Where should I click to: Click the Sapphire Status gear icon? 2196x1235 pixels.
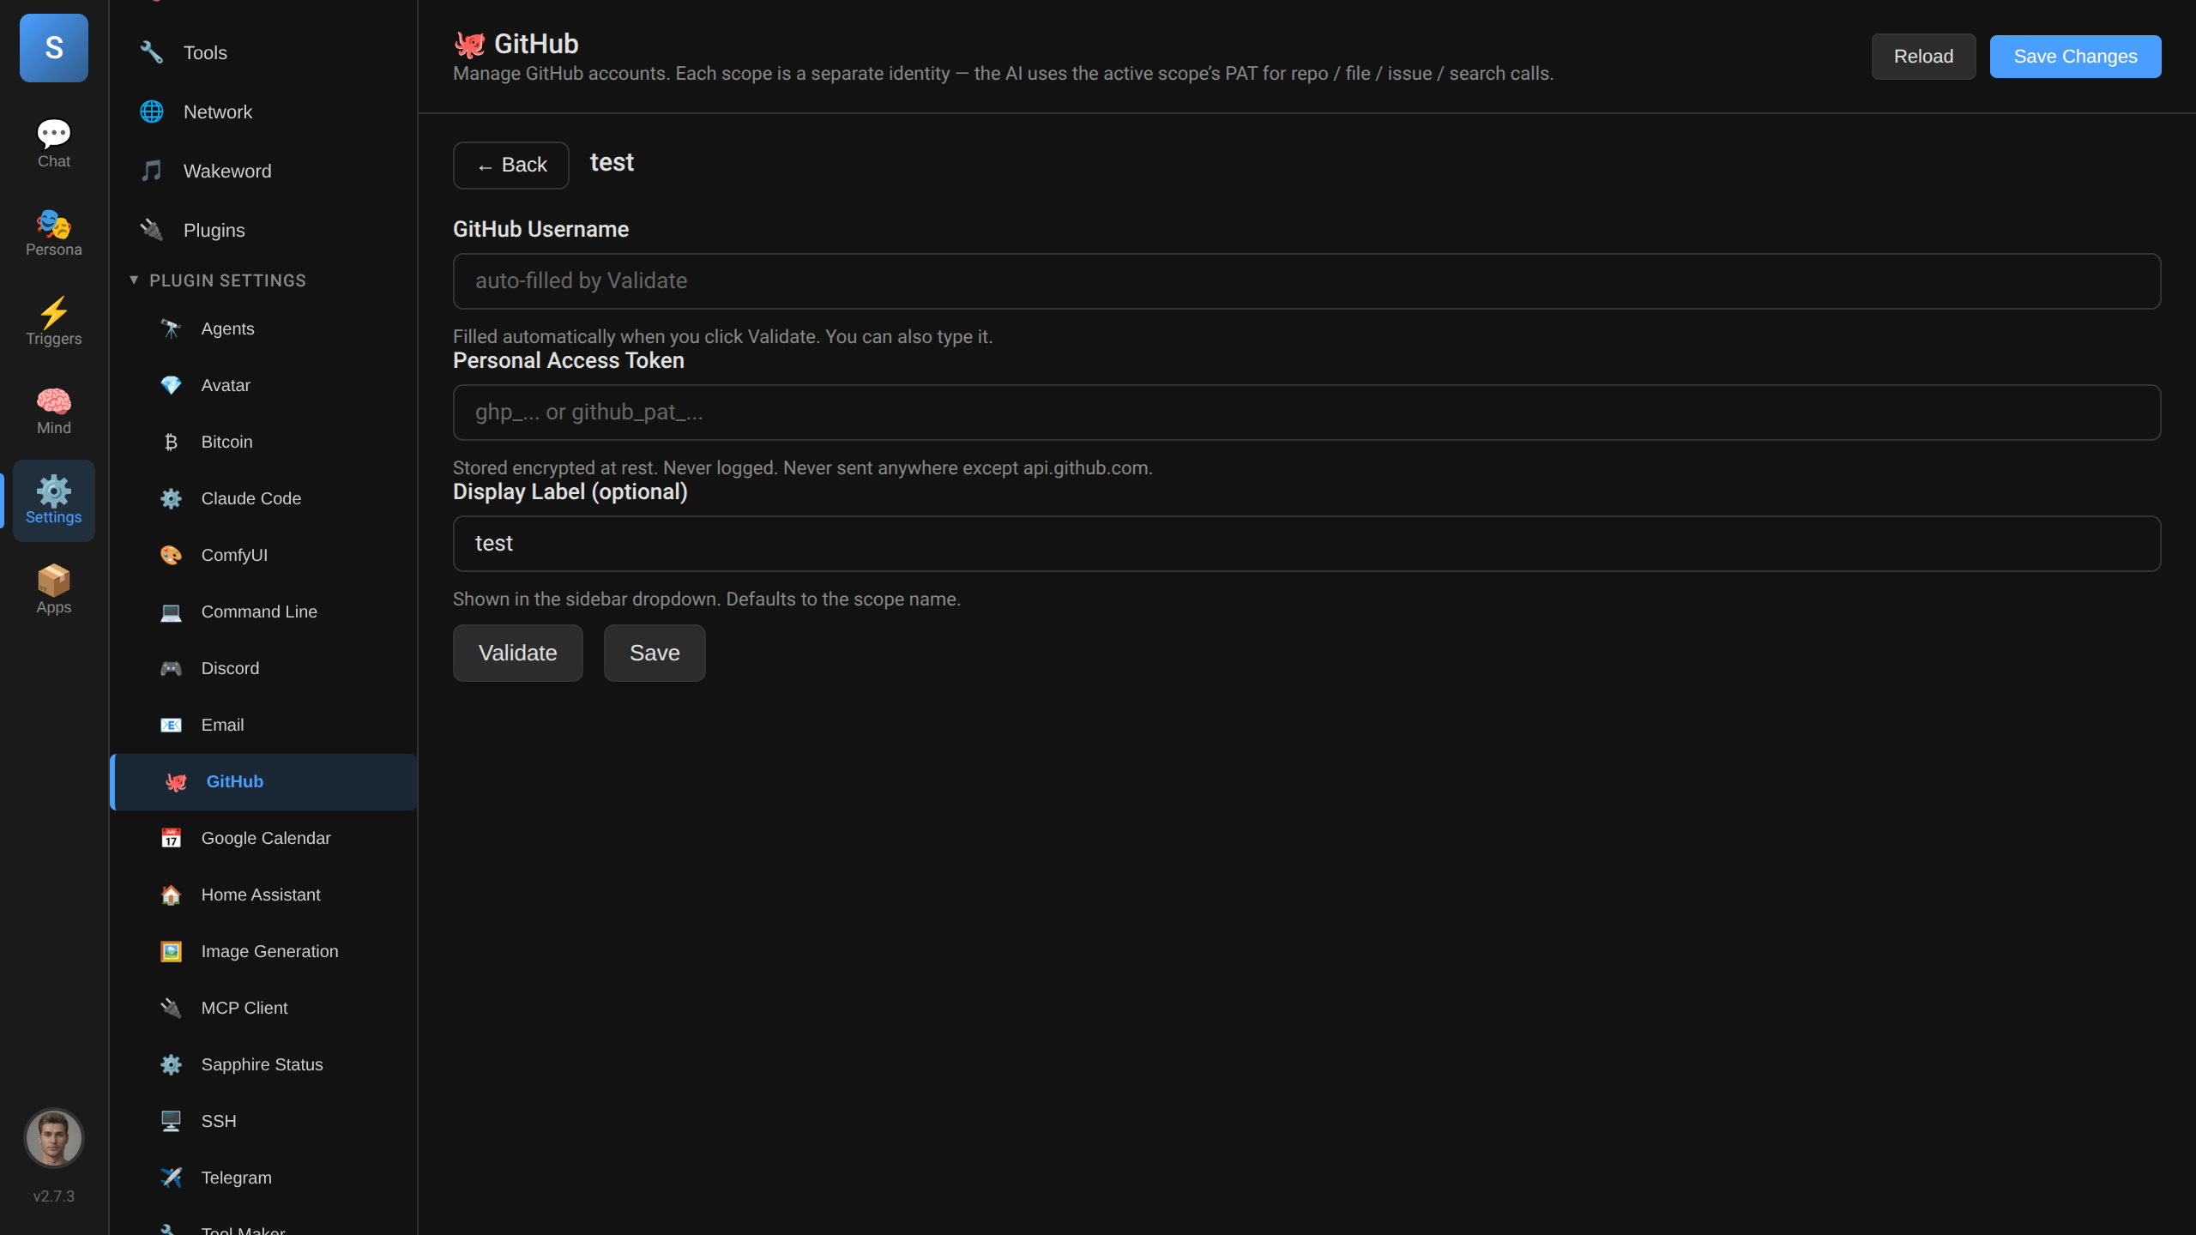[171, 1064]
